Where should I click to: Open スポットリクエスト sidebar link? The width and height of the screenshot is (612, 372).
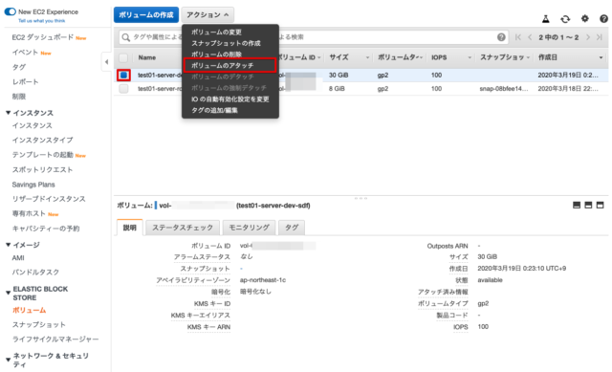(x=42, y=170)
